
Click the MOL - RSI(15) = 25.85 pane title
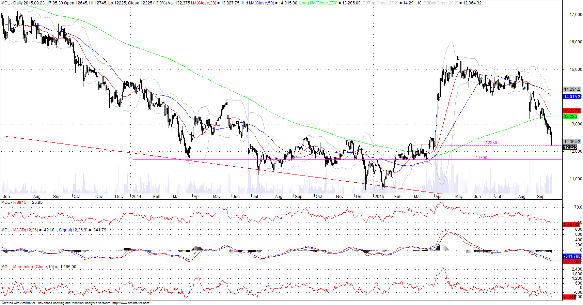[22, 202]
